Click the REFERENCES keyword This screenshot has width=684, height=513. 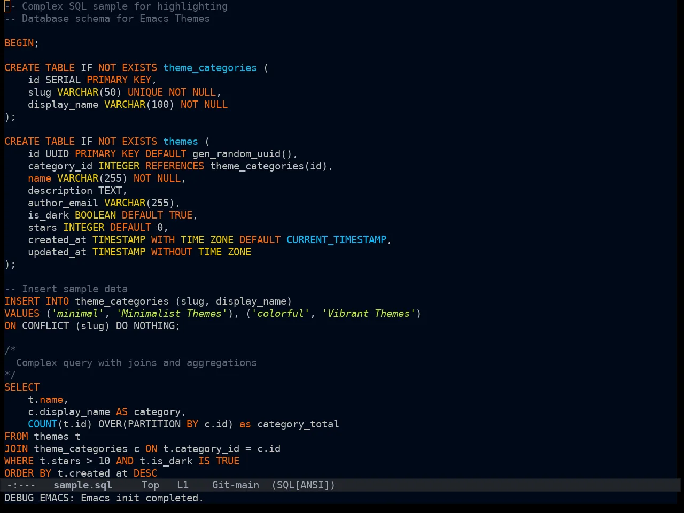[175, 166]
